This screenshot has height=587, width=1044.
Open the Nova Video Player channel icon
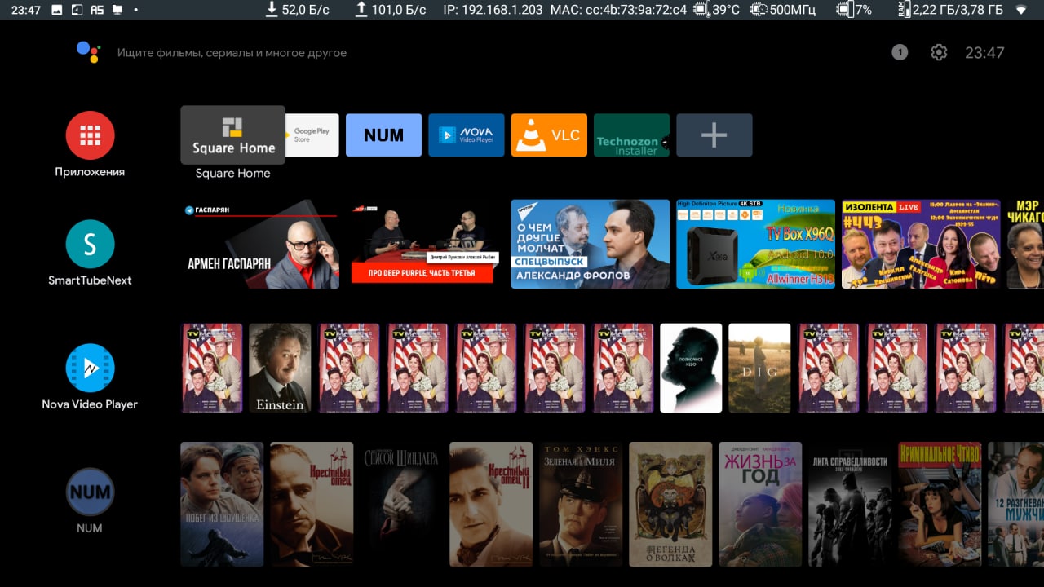(x=90, y=368)
